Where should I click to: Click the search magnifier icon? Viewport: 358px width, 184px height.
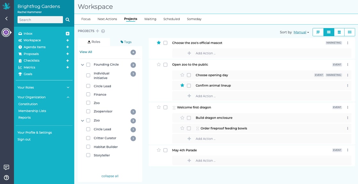click(x=67, y=19)
